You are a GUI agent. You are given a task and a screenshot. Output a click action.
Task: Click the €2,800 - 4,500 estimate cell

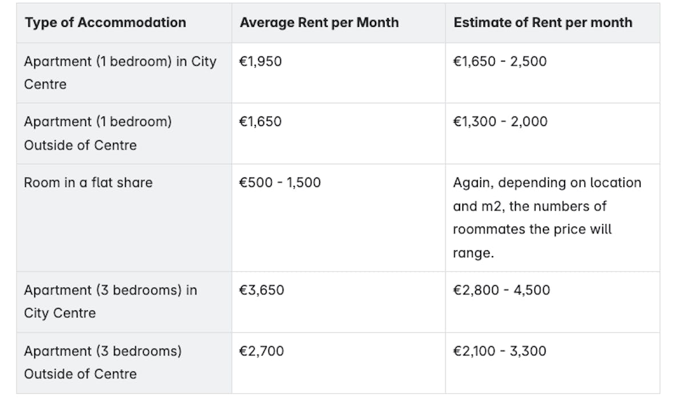[501, 290]
